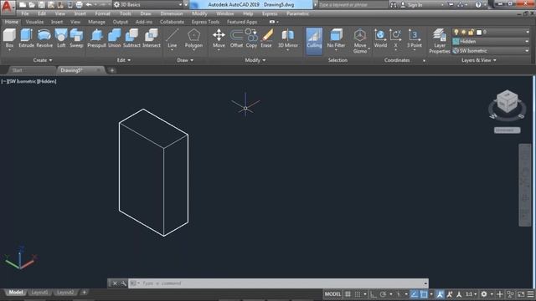
Task: Open the No Filter selection option
Action: pos(336,38)
